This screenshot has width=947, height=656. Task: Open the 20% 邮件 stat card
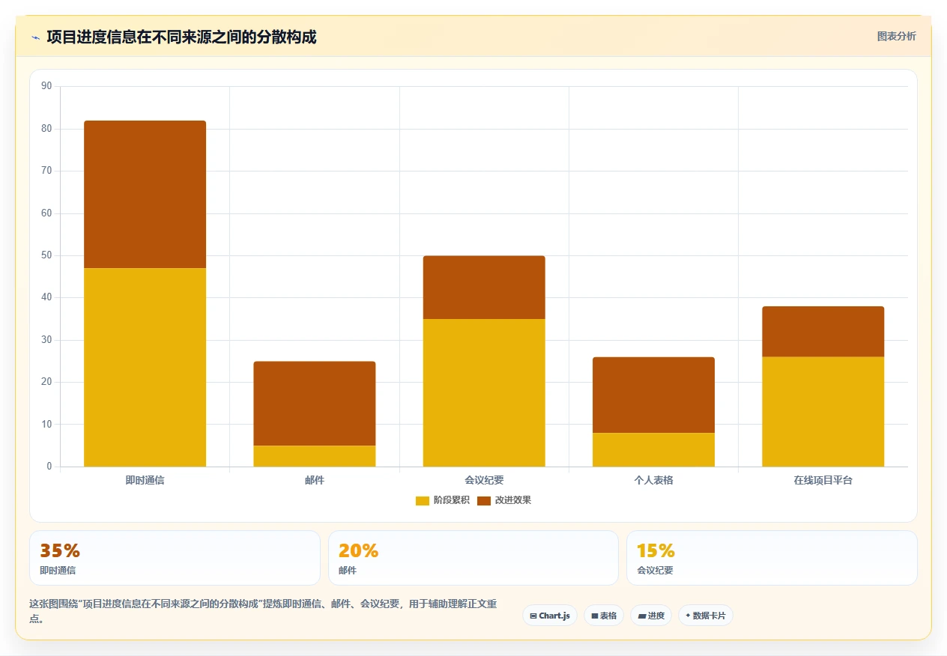[473, 558]
